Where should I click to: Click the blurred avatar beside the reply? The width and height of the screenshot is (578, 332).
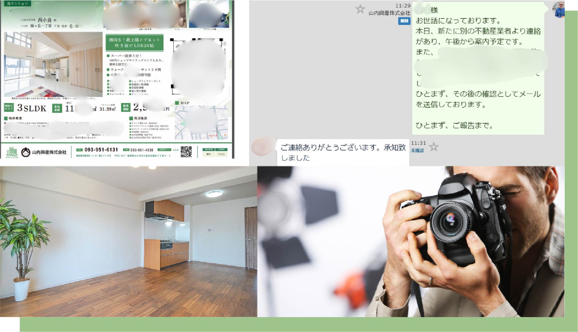pyautogui.click(x=263, y=147)
